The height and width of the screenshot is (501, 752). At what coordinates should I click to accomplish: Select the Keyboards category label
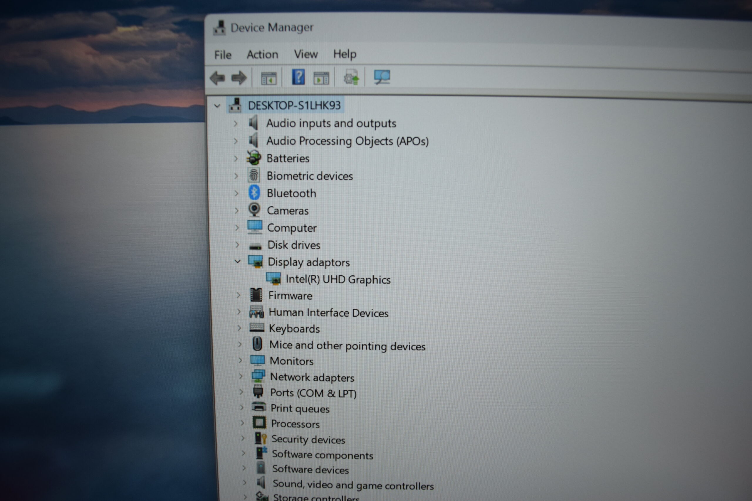[x=294, y=329]
